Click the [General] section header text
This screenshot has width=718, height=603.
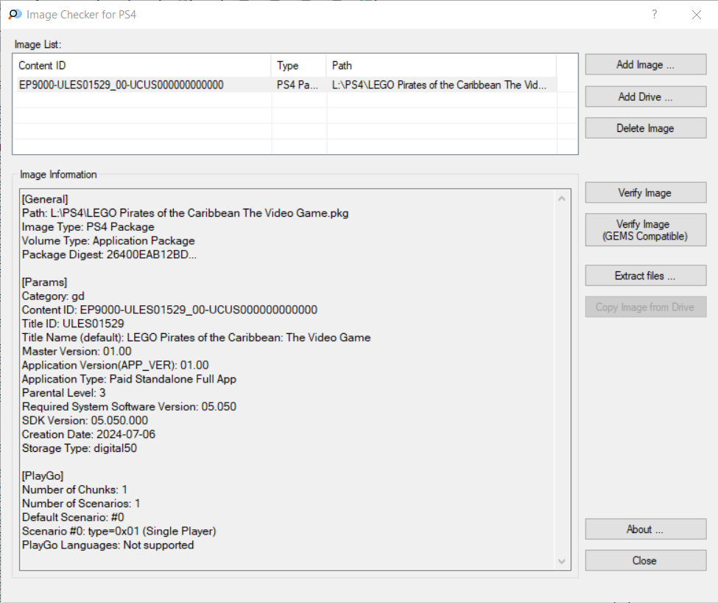pos(45,199)
